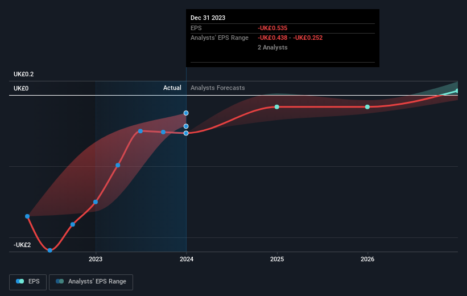Click the UK£0.2 axis label
Image resolution: width=467 pixels, height=296 pixels.
23,74
